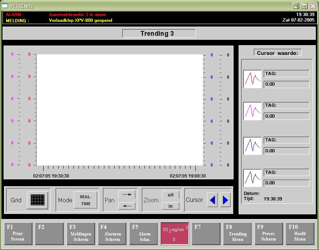Viewport: 319px width, 250px height.
Task: Go to F9 Proces Scherm
Action: point(268,234)
